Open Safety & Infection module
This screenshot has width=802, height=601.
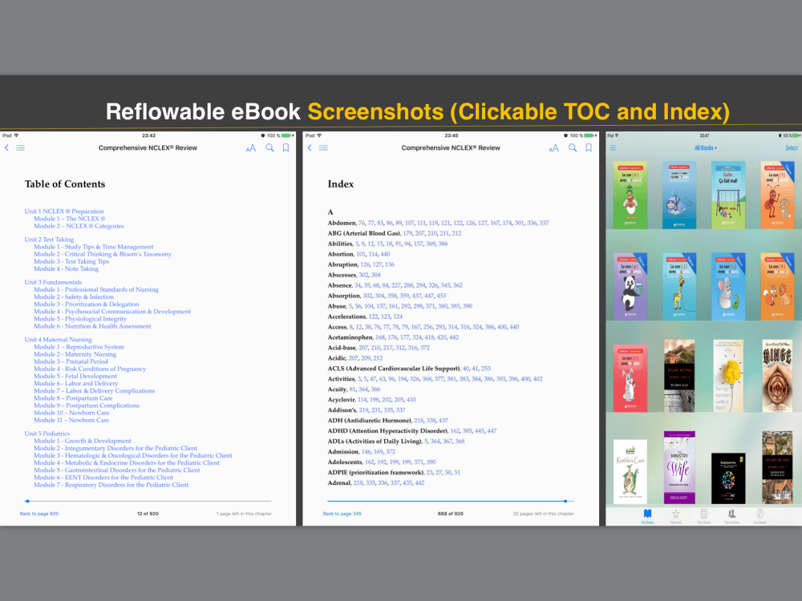click(x=74, y=296)
